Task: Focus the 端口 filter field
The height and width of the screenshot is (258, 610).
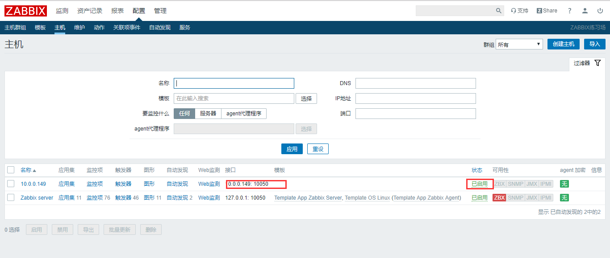Action: 416,114
